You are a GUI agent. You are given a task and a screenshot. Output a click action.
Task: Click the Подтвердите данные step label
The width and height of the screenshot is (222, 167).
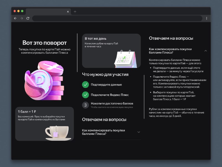pos(106,85)
